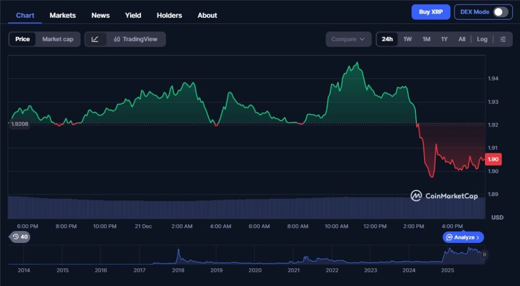Viewport: 520px width, 286px height.
Task: Select the 1W time range
Action: [408, 39]
